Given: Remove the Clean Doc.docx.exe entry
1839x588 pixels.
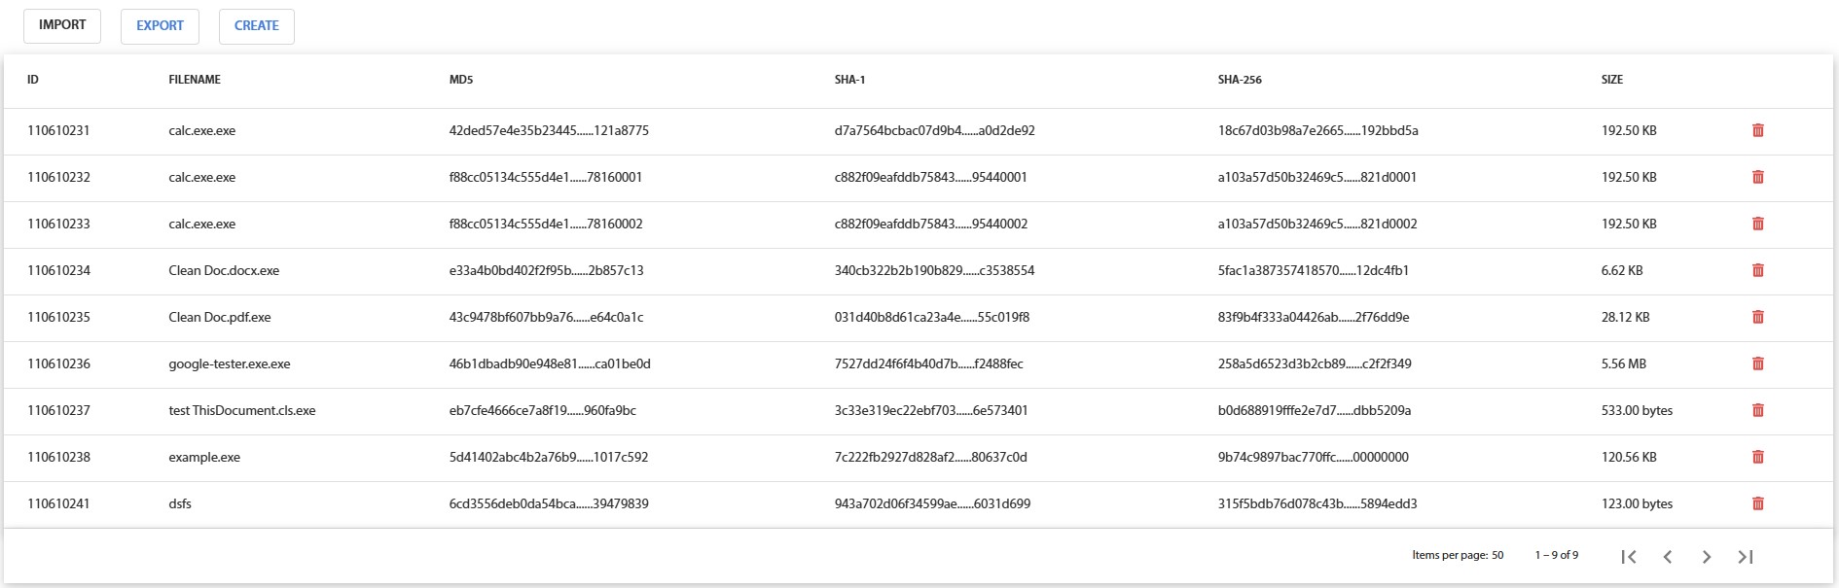Looking at the screenshot, I should click(x=1758, y=269).
